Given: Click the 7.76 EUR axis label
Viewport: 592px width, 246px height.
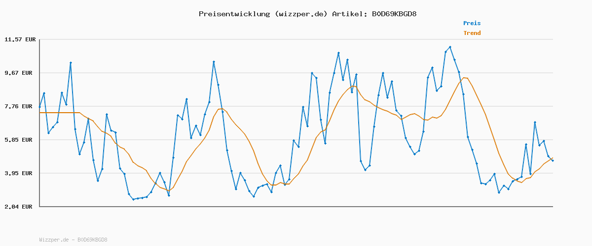Looking at the screenshot, I should click(20, 106).
